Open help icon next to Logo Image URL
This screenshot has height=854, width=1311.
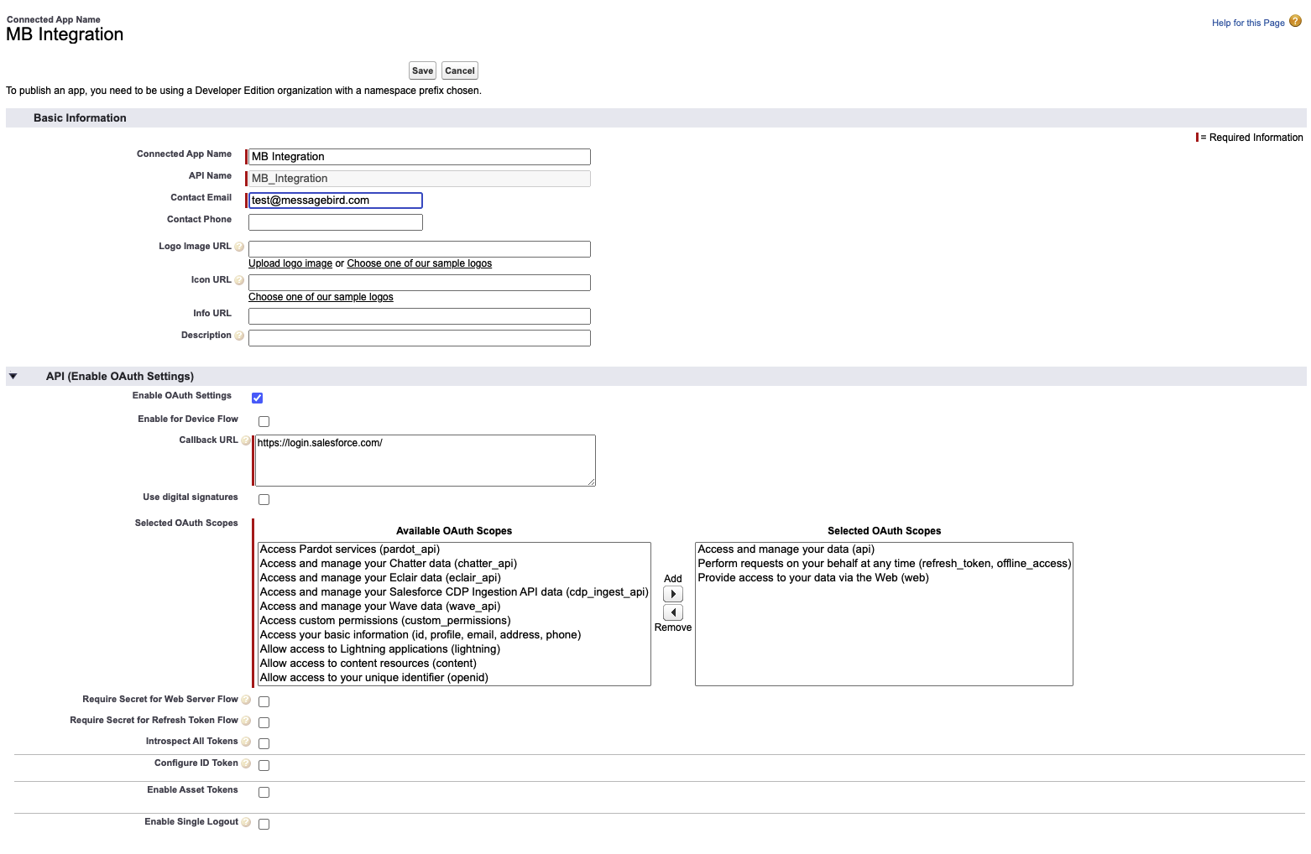click(239, 247)
